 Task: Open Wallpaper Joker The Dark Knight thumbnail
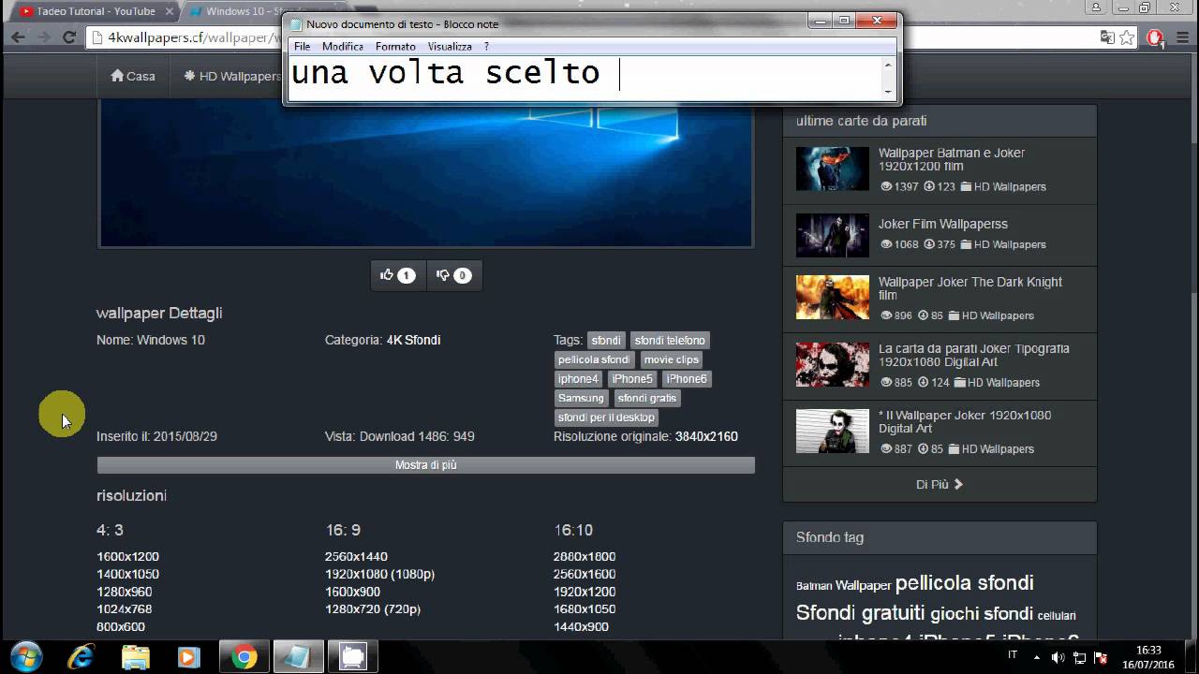click(x=833, y=298)
